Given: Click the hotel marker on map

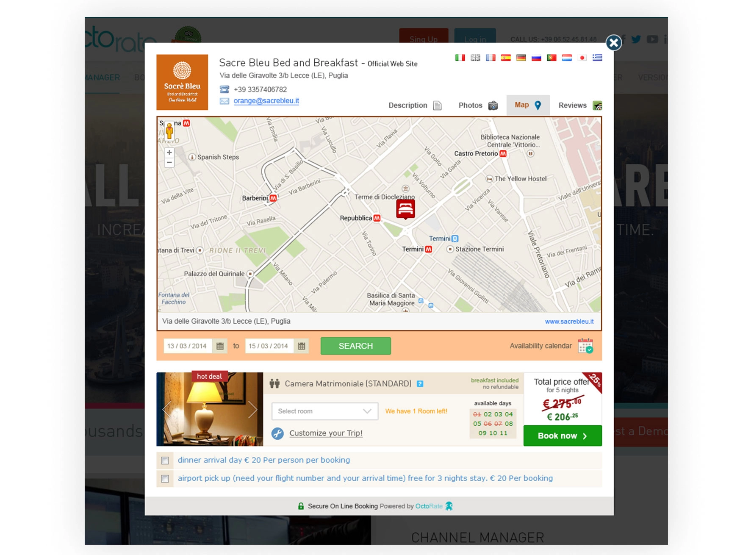Looking at the screenshot, I should 405,209.
